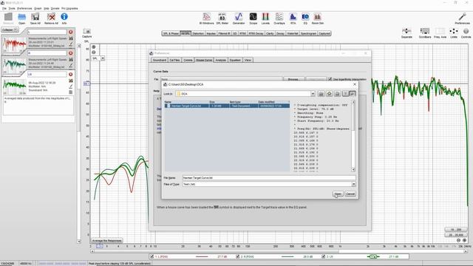Viewport: 473px width, 266px height.
Task: Click the Collapse measurements panel button
Action: click(10, 30)
